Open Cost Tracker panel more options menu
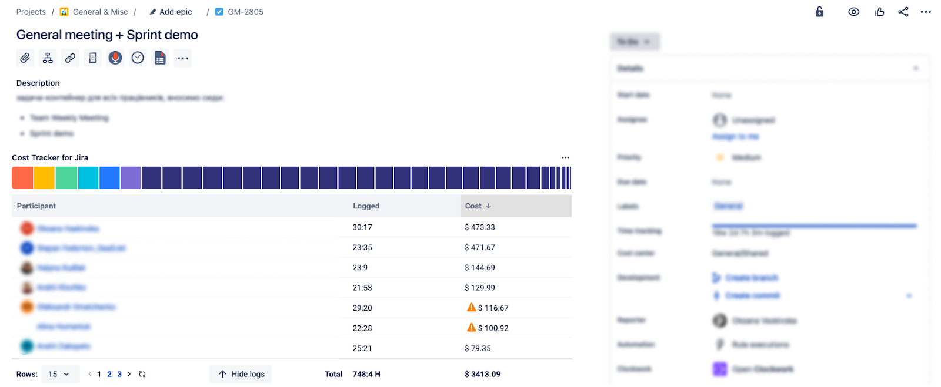 point(565,157)
